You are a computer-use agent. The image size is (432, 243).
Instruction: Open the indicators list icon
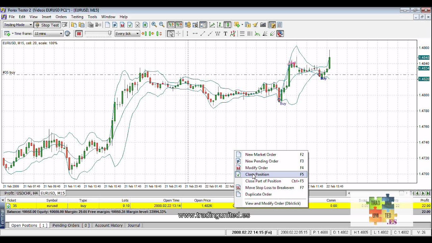pyautogui.click(x=248, y=25)
